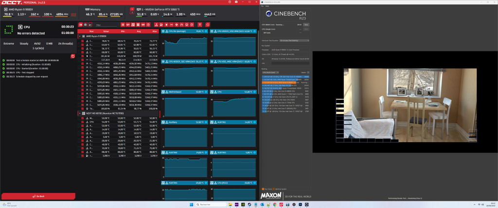The image size is (498, 208).
Task: Uncheck the voltage row showing 3,280 V
Action: coord(83,156)
